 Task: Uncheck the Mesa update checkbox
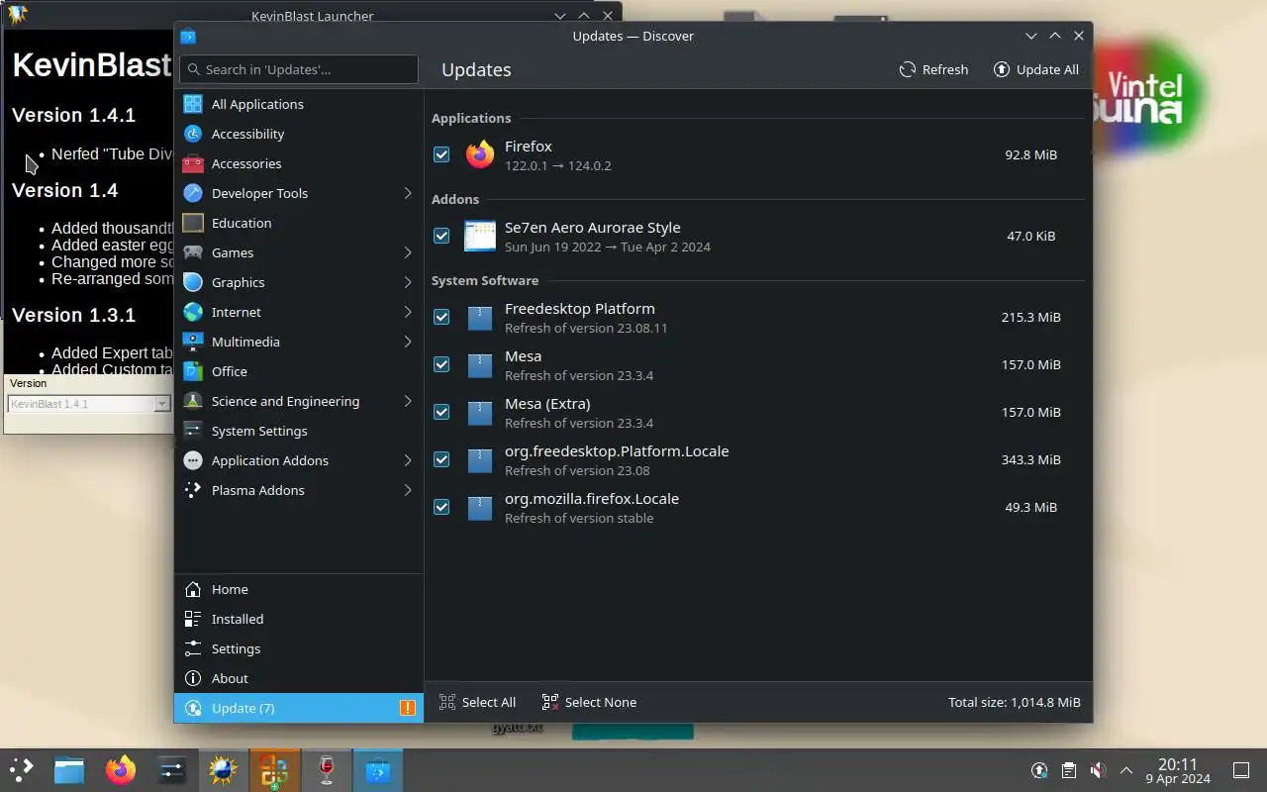tap(441, 364)
